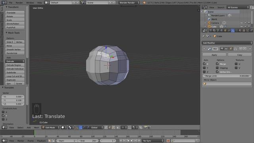Image resolution: width=254 pixels, height=143 pixels.
Task: Uncheck Vertex Groups option
Action: tap(217, 71)
